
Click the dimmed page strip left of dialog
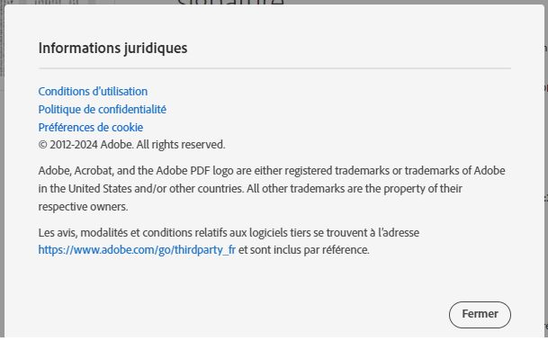pos(2,175)
